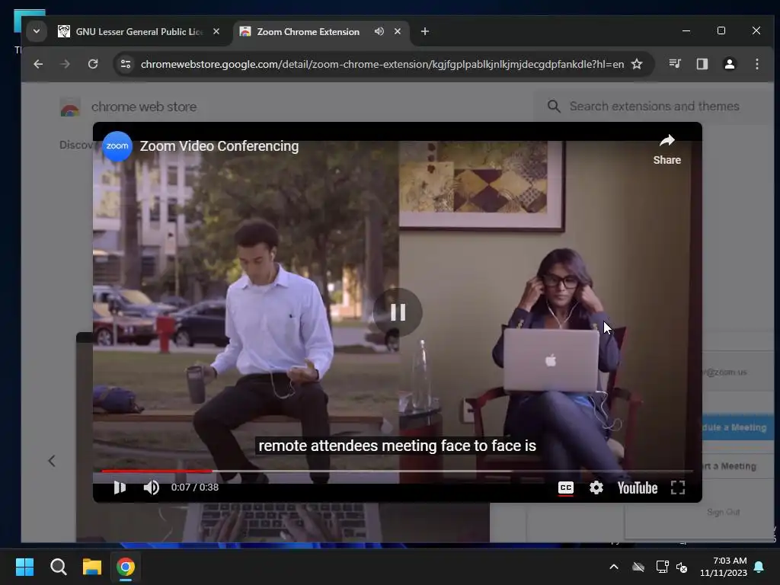
Task: Mute the YouTube video volume
Action: pos(152,487)
